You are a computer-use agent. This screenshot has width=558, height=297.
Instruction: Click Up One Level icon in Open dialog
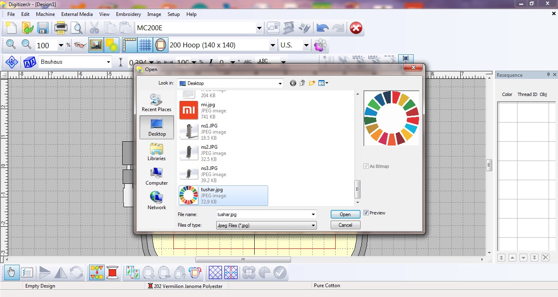(x=303, y=83)
